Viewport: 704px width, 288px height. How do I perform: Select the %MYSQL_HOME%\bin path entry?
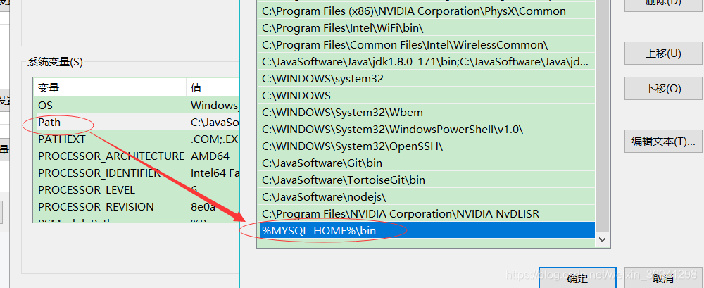(x=427, y=230)
